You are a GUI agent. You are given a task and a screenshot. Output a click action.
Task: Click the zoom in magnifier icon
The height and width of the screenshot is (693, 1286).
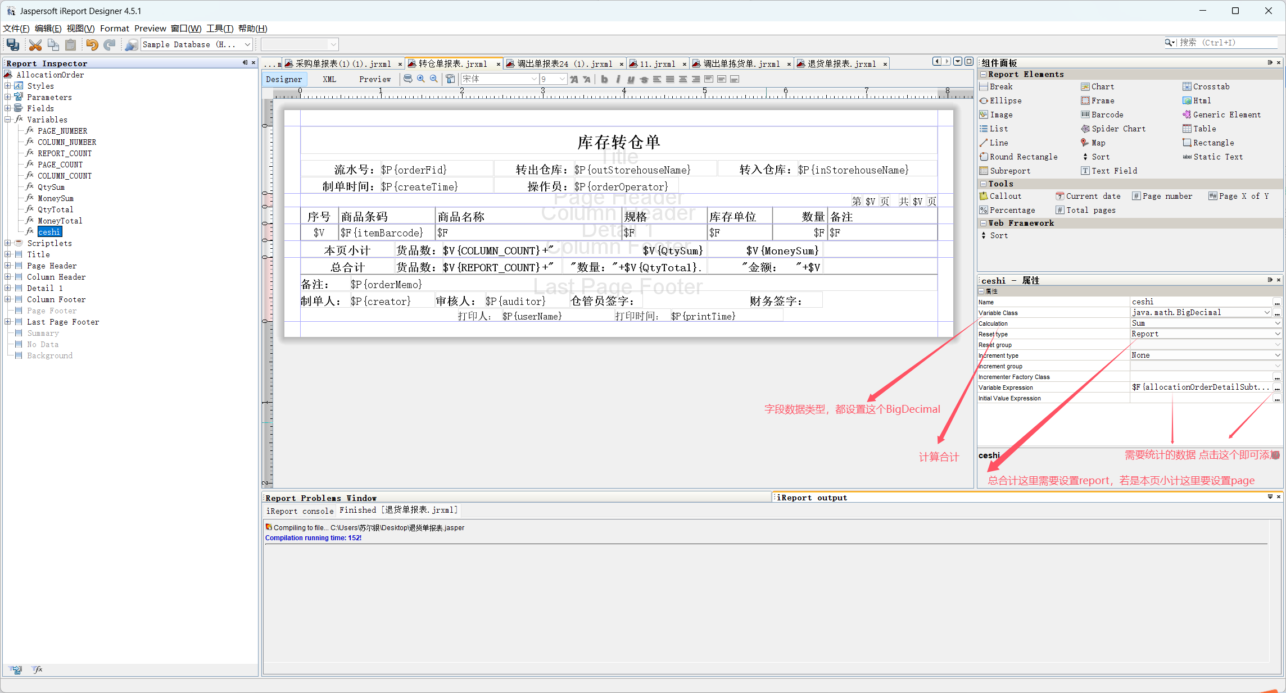tap(421, 79)
